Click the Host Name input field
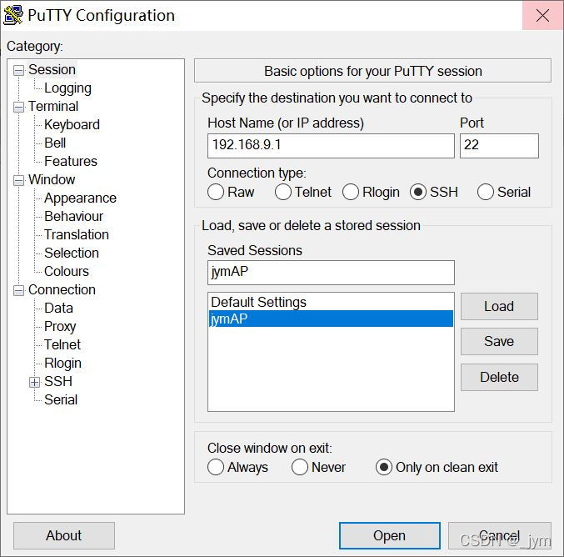 (331, 146)
